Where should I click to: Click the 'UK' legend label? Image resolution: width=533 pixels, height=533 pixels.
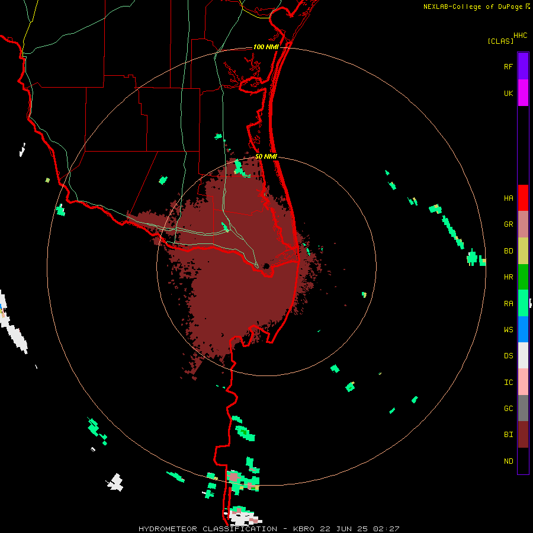(508, 93)
